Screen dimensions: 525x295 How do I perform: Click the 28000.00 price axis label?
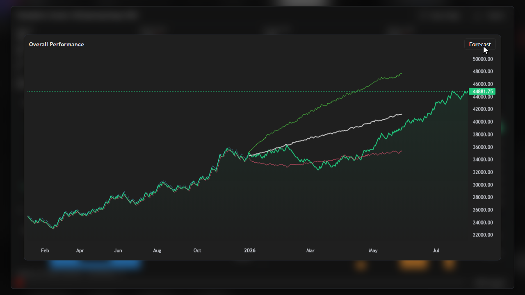(483, 197)
